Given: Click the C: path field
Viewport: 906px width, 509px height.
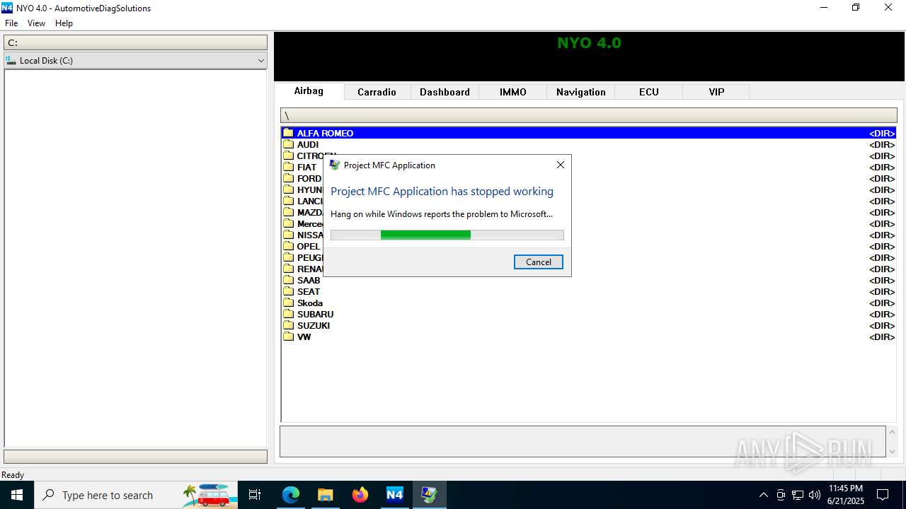Looking at the screenshot, I should [x=135, y=42].
